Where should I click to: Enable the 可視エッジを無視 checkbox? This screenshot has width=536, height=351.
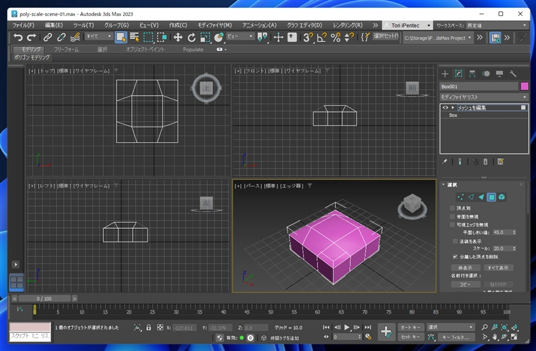click(x=452, y=225)
